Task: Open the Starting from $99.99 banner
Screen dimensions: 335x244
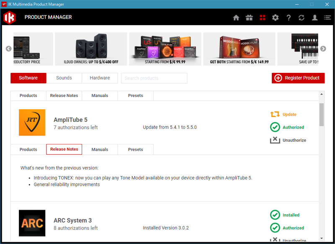Action: pyautogui.click(x=165, y=49)
